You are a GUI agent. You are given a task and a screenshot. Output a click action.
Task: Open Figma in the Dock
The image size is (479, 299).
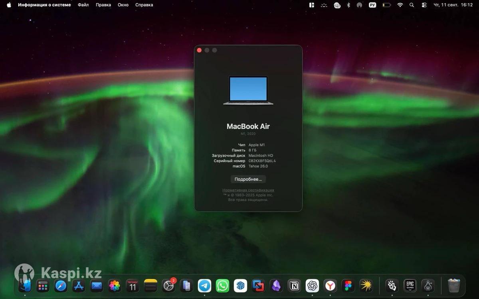pos(348,285)
